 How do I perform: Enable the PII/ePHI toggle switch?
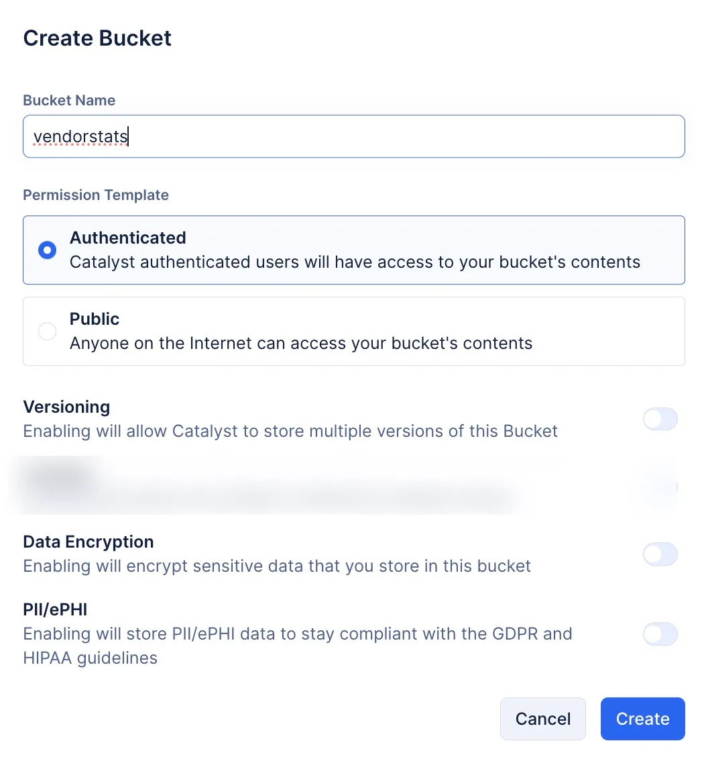coord(660,634)
